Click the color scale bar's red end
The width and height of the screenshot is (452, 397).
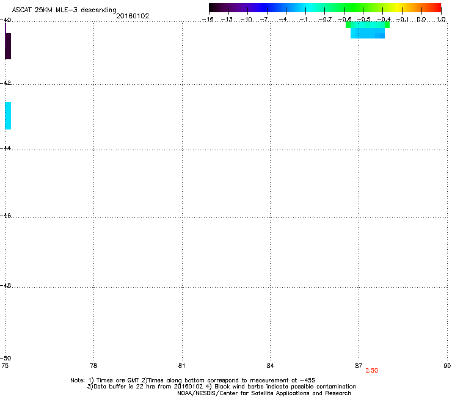pos(437,7)
